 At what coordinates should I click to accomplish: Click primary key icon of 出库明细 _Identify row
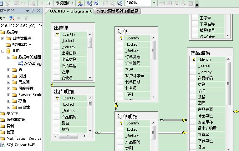(x=57, y=98)
